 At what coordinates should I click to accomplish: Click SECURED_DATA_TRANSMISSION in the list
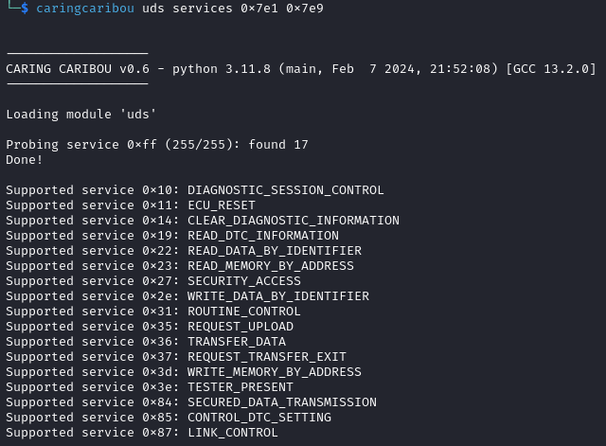pyautogui.click(x=281, y=402)
